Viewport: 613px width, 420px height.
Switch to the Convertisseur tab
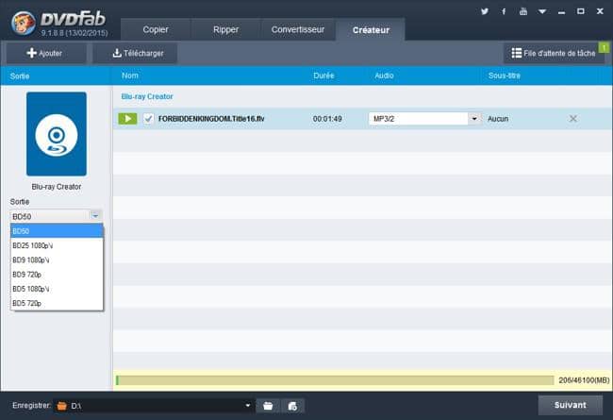point(298,29)
